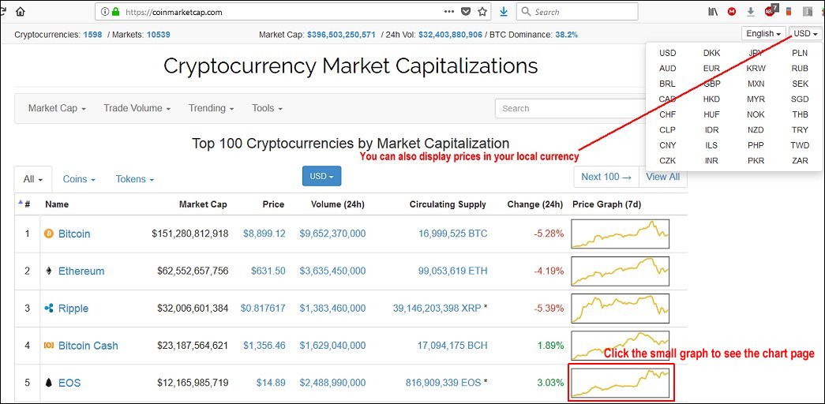Click the Ethereum logo icon
The height and width of the screenshot is (404, 825).
click(49, 271)
